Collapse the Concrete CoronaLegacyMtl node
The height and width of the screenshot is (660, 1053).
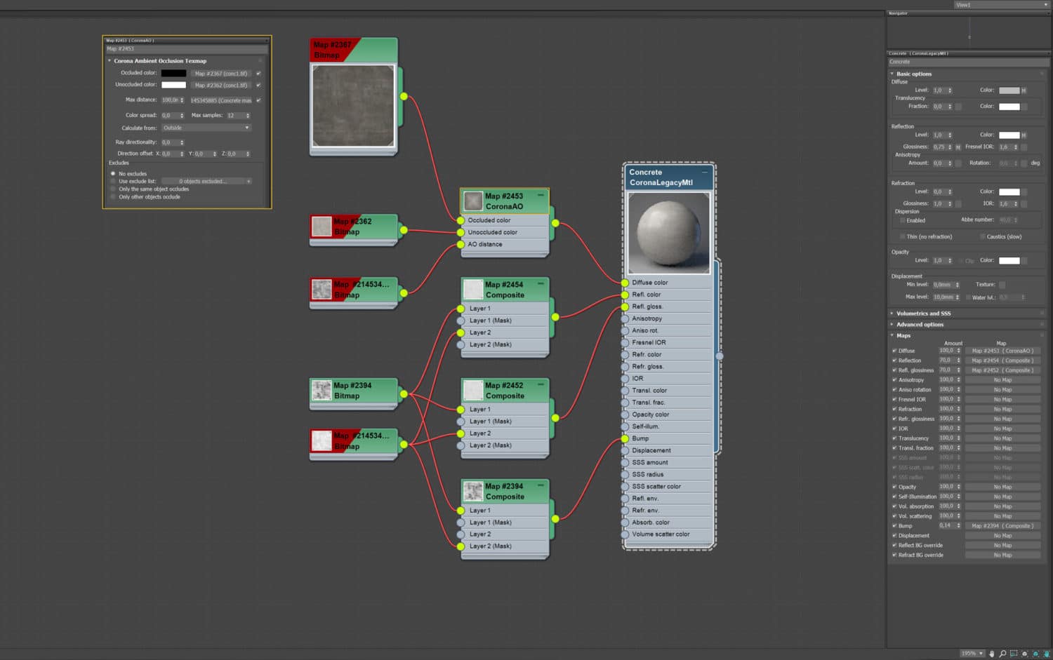705,172
